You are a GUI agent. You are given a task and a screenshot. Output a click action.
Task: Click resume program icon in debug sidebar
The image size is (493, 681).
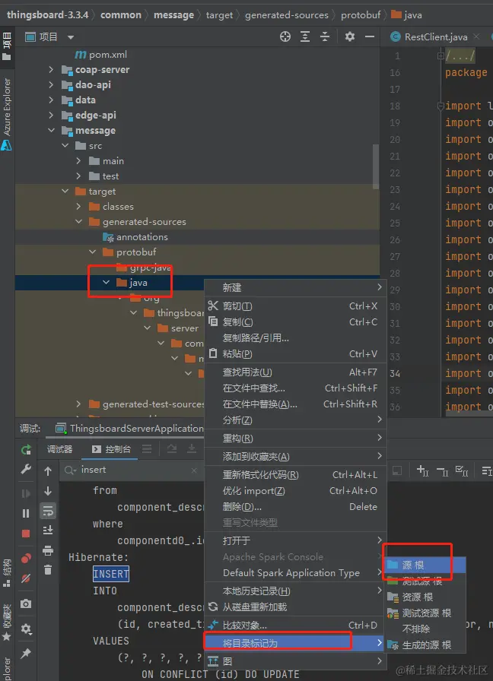point(26,493)
